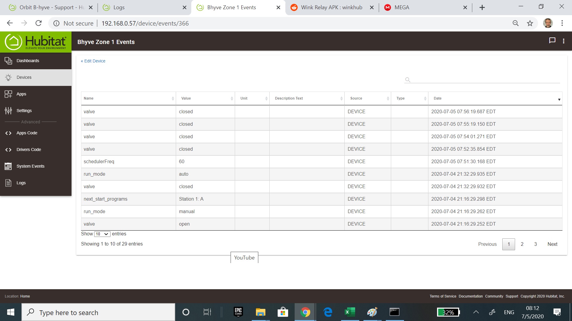Open Paint app from taskbar

(372, 312)
